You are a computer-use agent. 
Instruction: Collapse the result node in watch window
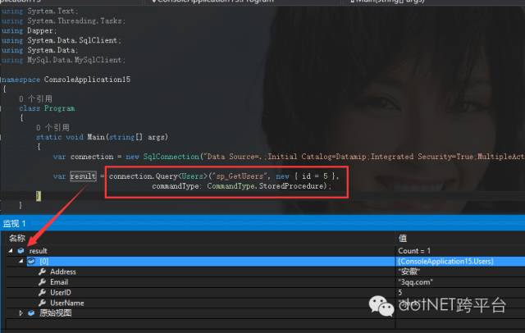click(11, 250)
